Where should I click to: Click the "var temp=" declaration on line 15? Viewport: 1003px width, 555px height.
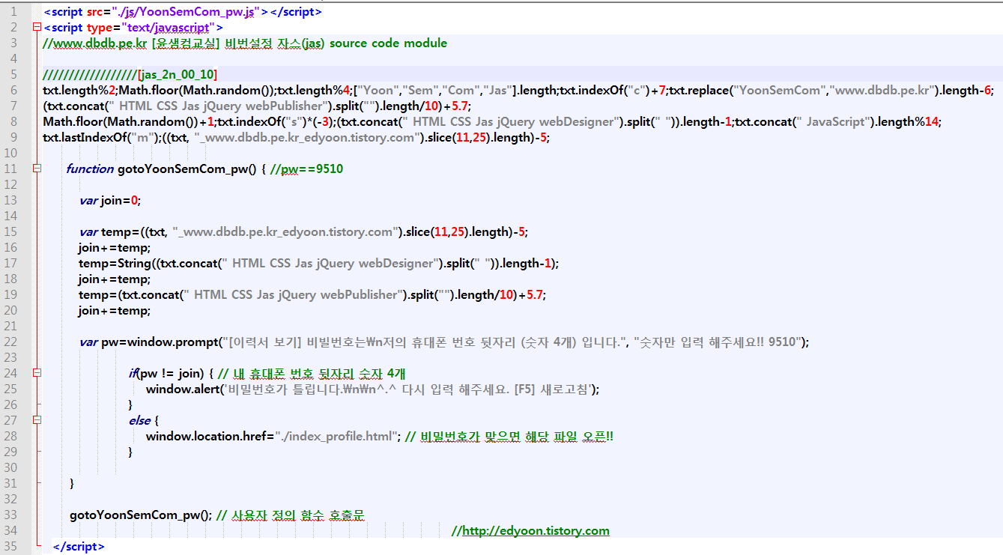coord(109,232)
